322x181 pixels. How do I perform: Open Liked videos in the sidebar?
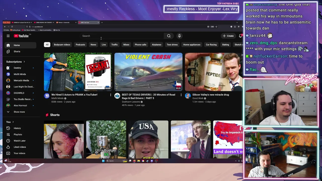[20, 147]
